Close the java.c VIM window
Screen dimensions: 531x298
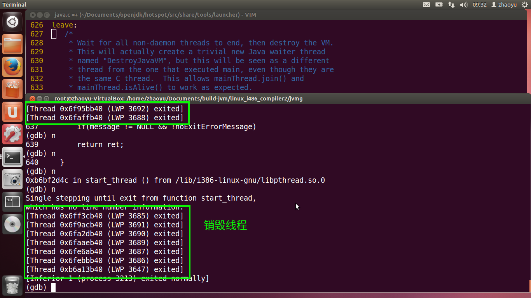33,15
